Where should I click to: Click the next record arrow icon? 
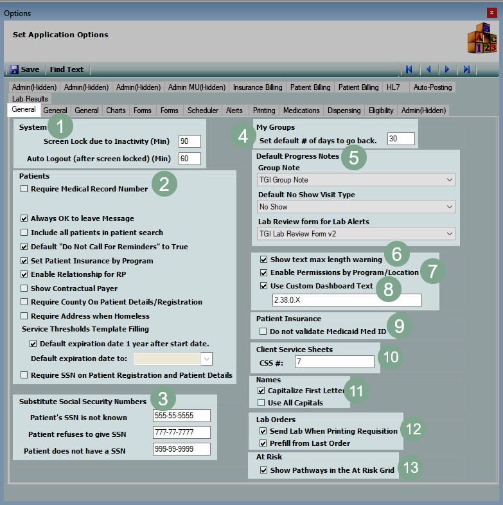[447, 69]
